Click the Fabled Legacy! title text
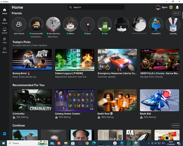The image size is (183, 146). 69,73
